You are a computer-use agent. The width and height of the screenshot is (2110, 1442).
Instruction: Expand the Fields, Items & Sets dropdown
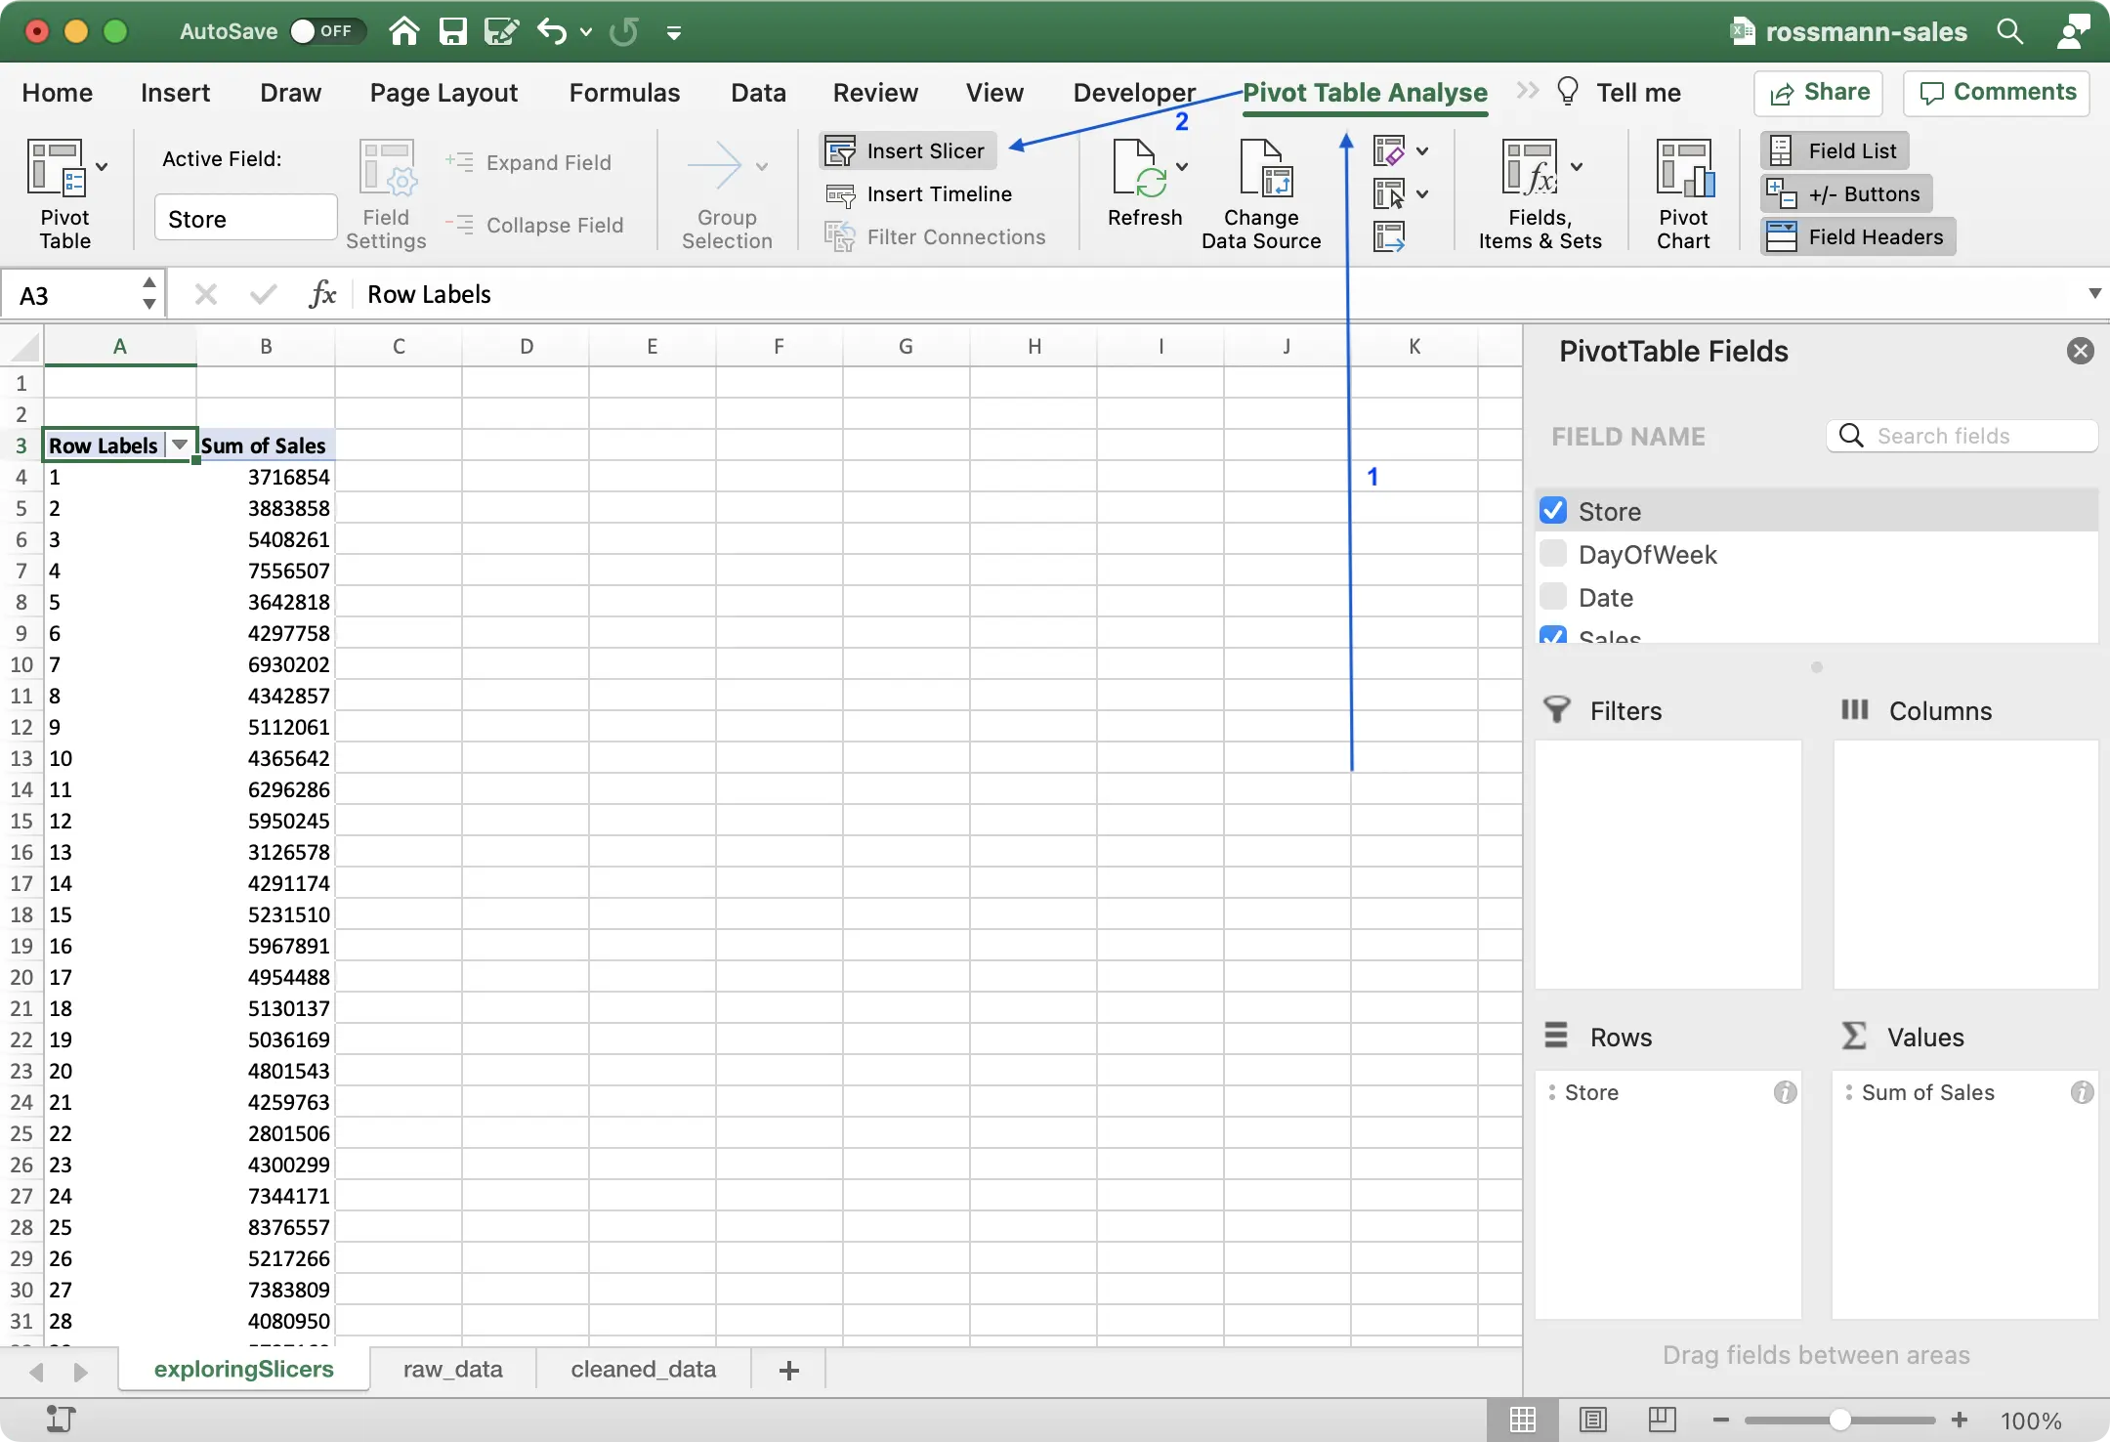(1576, 166)
